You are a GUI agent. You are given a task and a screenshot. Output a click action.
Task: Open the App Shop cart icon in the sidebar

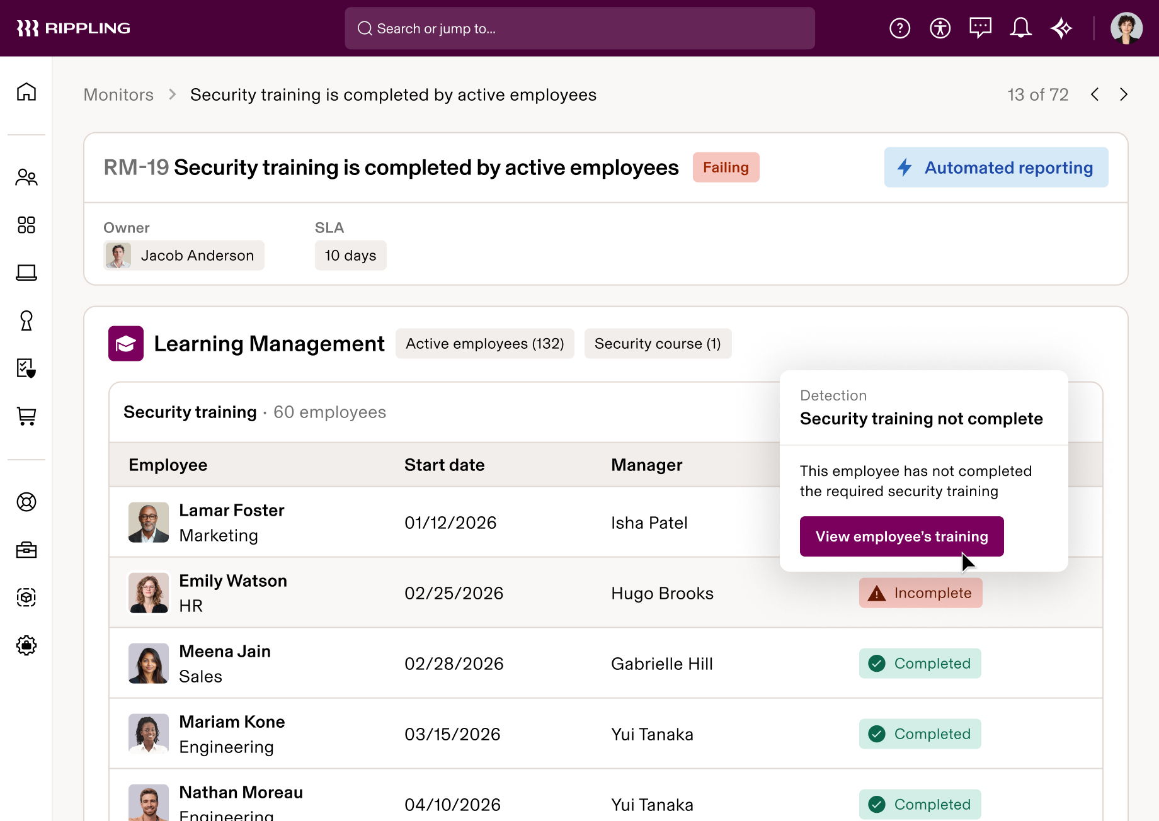(x=26, y=417)
